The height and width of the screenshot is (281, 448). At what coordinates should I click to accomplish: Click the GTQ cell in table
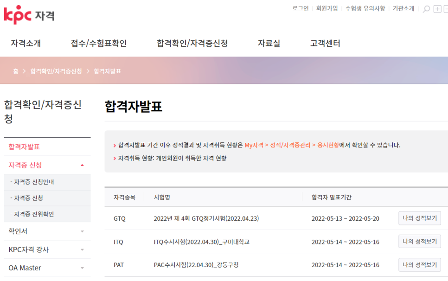click(x=120, y=219)
